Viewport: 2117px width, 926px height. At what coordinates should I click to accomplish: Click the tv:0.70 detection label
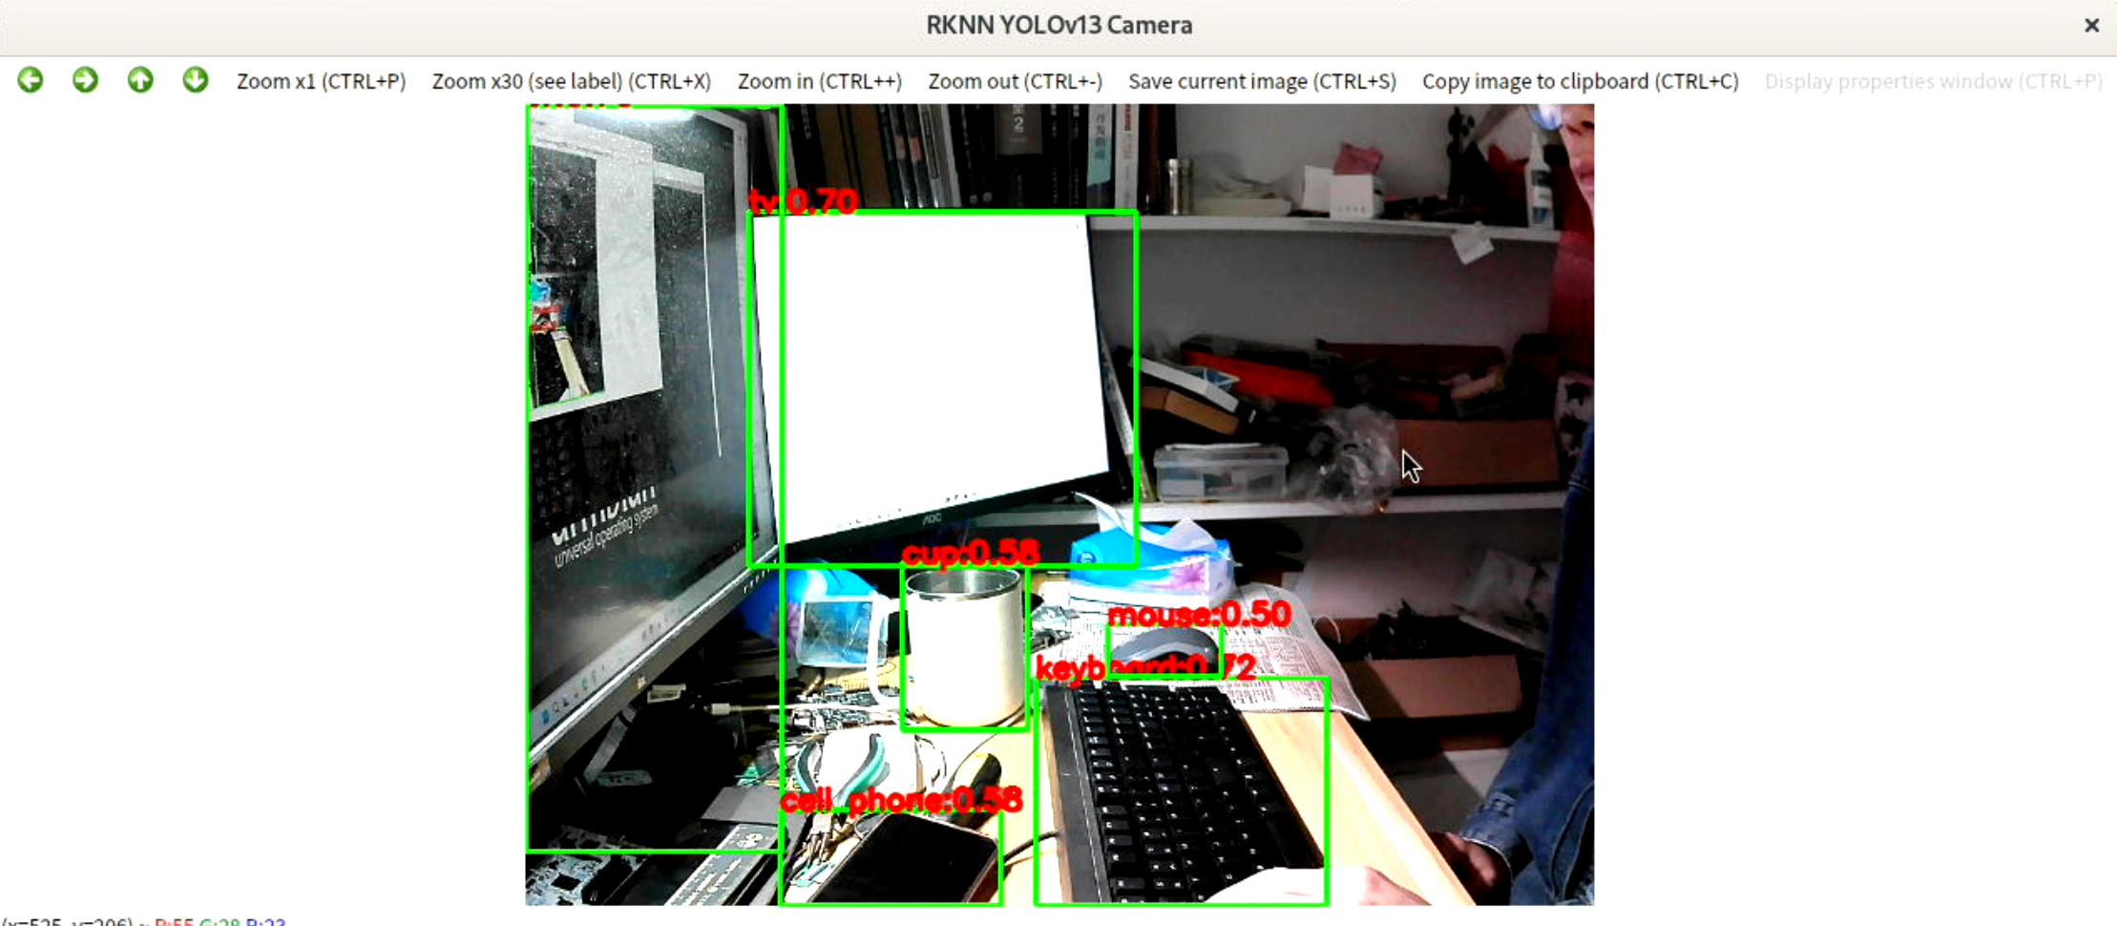803,201
